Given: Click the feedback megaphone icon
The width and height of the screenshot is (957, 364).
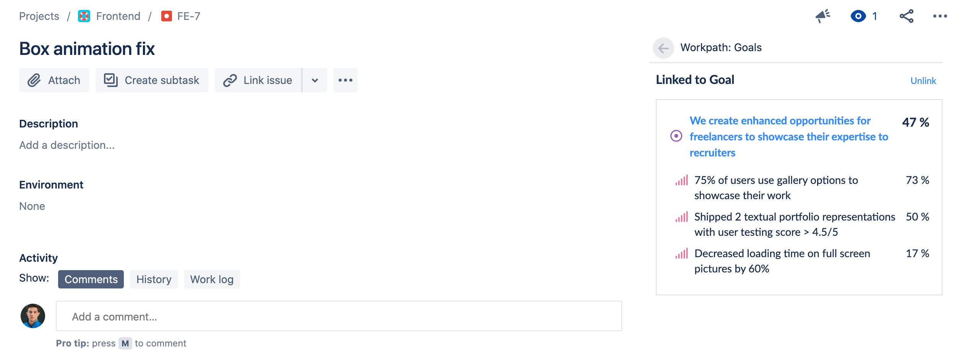Looking at the screenshot, I should point(822,16).
